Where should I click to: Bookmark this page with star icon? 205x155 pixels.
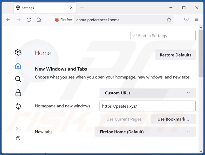(169, 20)
